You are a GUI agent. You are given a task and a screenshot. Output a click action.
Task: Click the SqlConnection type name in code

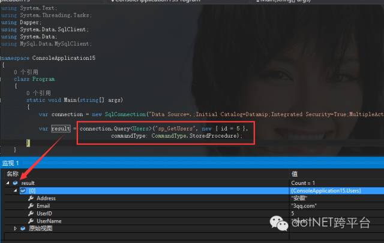coord(125,114)
